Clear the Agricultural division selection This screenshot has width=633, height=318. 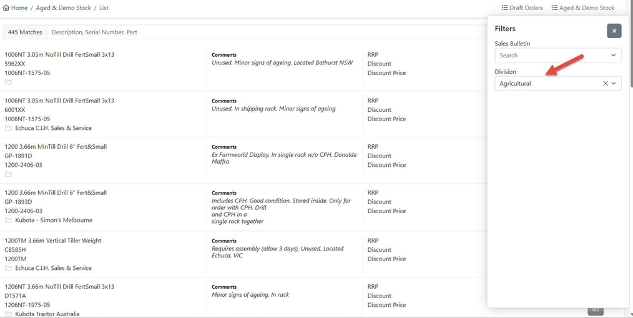605,84
